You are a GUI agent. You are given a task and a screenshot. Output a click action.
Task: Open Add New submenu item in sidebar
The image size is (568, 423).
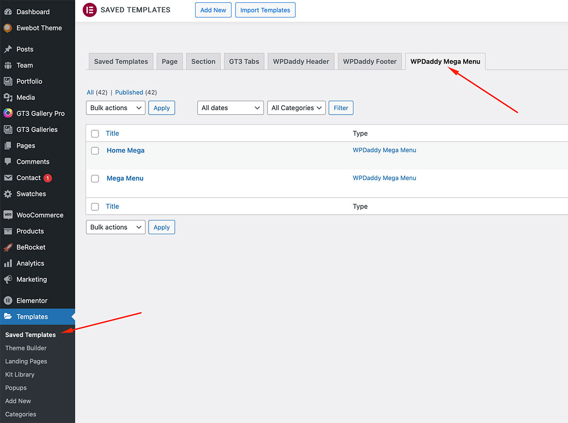coord(18,401)
